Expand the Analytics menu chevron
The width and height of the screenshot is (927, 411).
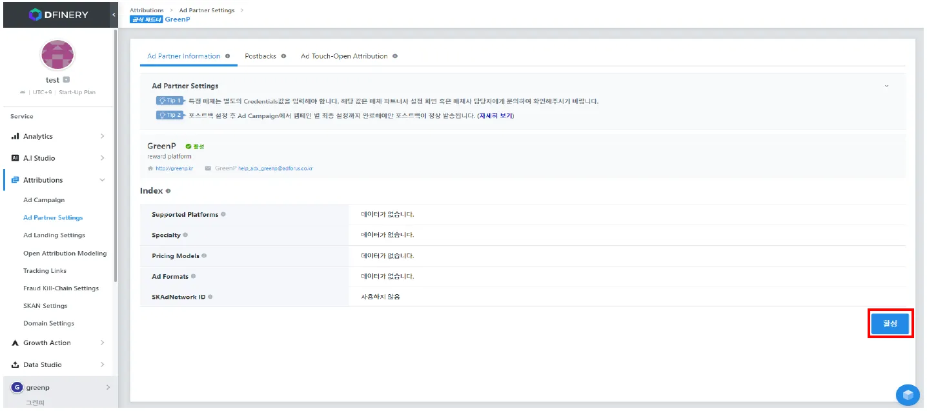tap(102, 136)
